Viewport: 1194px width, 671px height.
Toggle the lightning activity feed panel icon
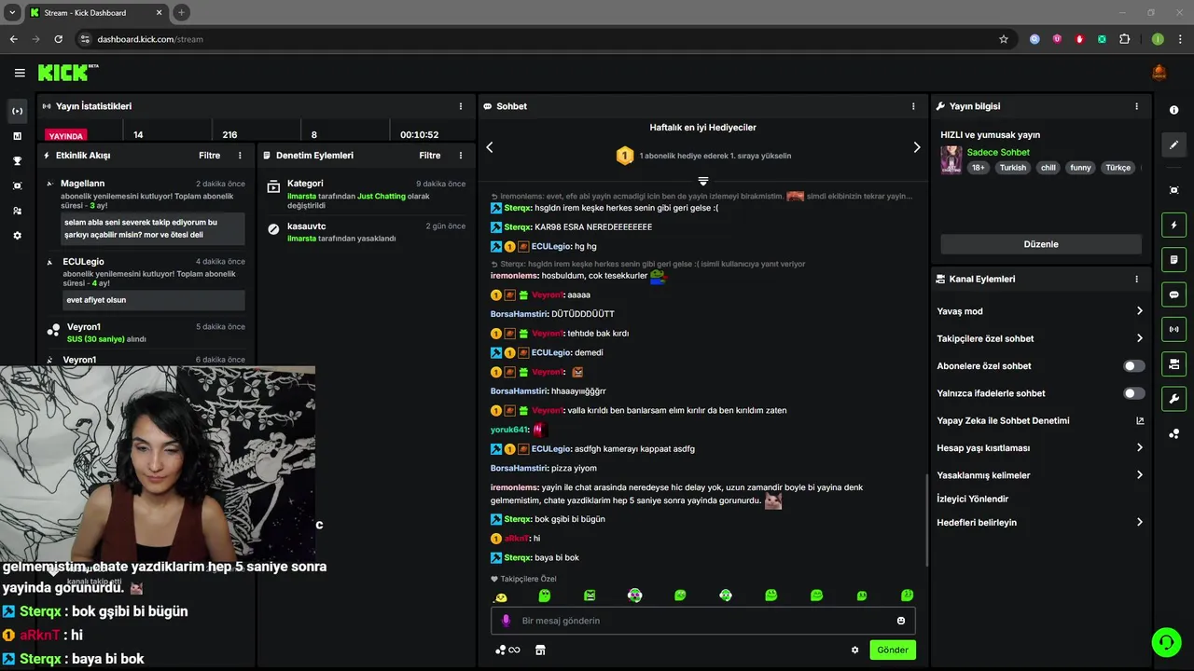coord(1173,225)
